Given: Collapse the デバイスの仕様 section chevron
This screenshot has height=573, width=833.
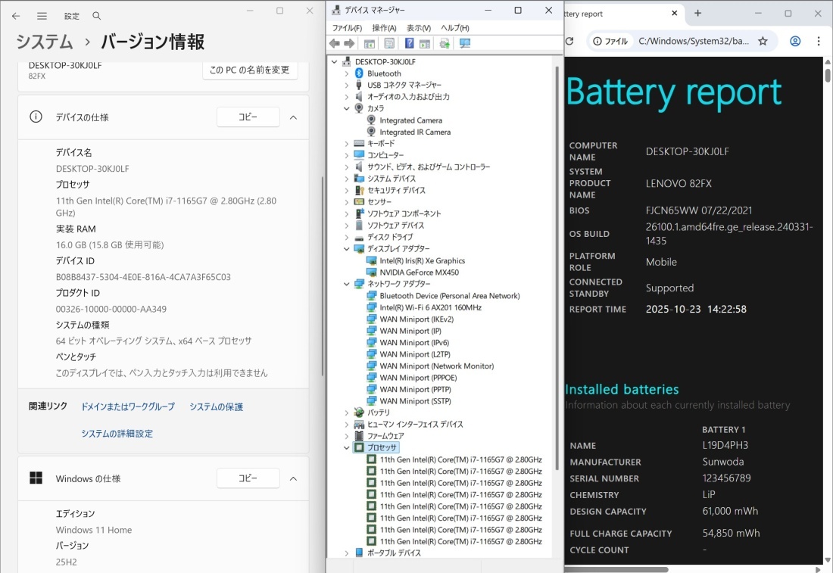Looking at the screenshot, I should (x=293, y=117).
